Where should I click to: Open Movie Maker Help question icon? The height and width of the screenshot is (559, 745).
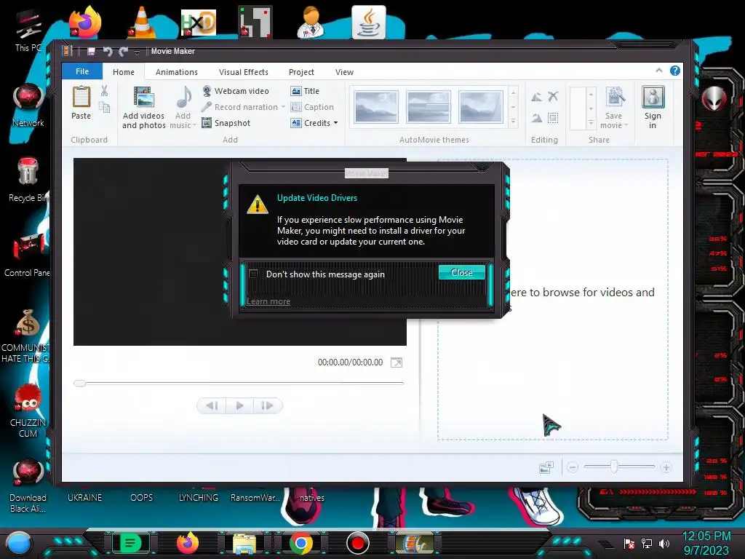[x=674, y=71]
